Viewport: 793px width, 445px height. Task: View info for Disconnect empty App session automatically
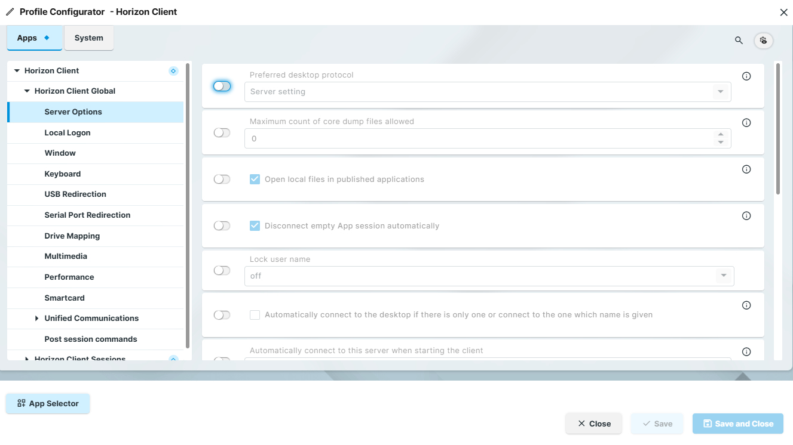(746, 215)
